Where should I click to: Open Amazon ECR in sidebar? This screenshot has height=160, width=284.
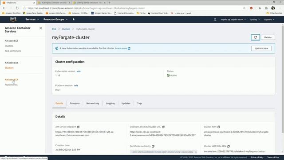pyautogui.click(x=12, y=80)
